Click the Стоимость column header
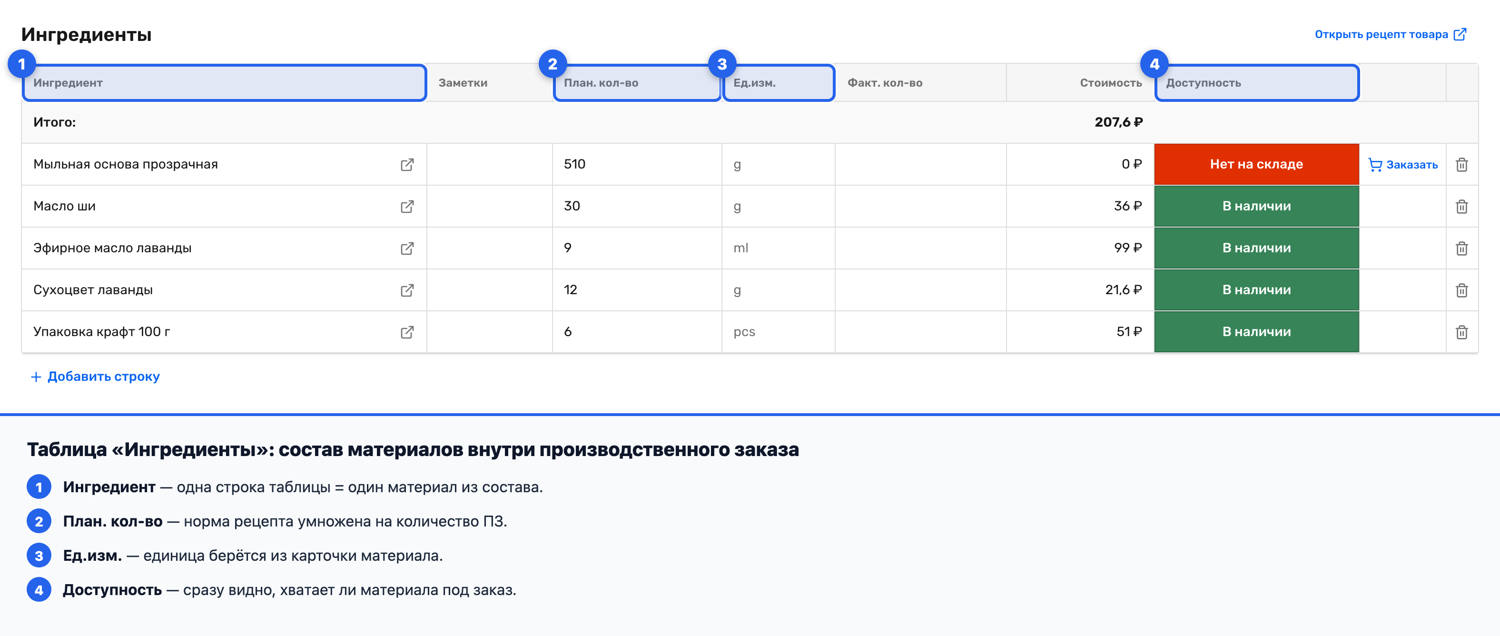1500x636 pixels. pyautogui.click(x=1080, y=83)
